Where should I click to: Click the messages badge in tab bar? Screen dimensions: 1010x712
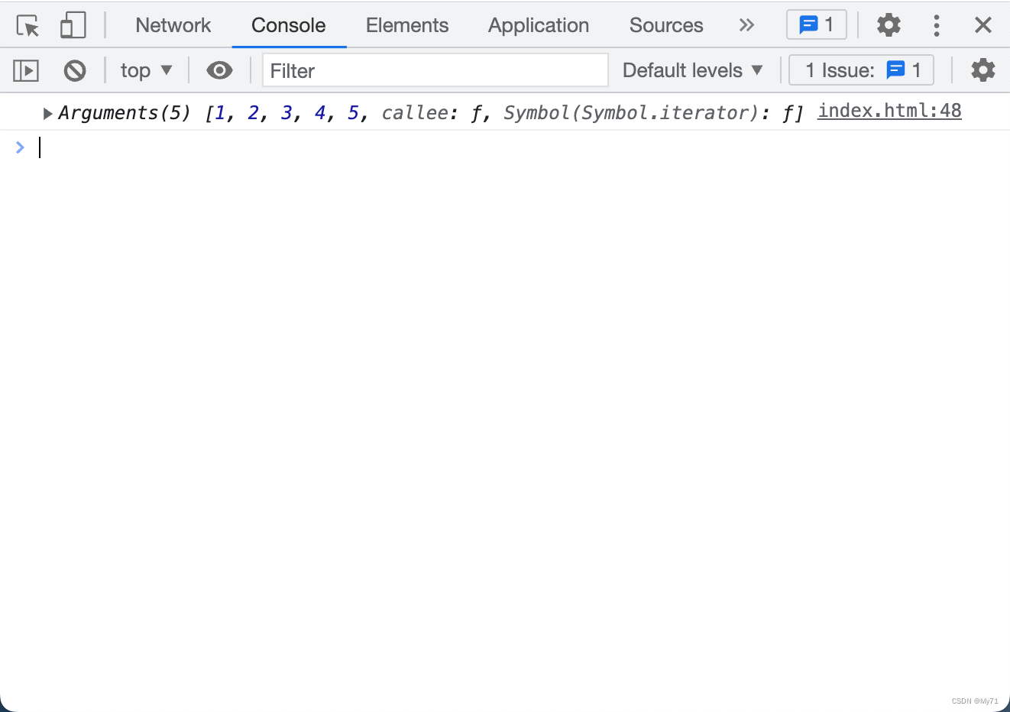click(x=816, y=25)
